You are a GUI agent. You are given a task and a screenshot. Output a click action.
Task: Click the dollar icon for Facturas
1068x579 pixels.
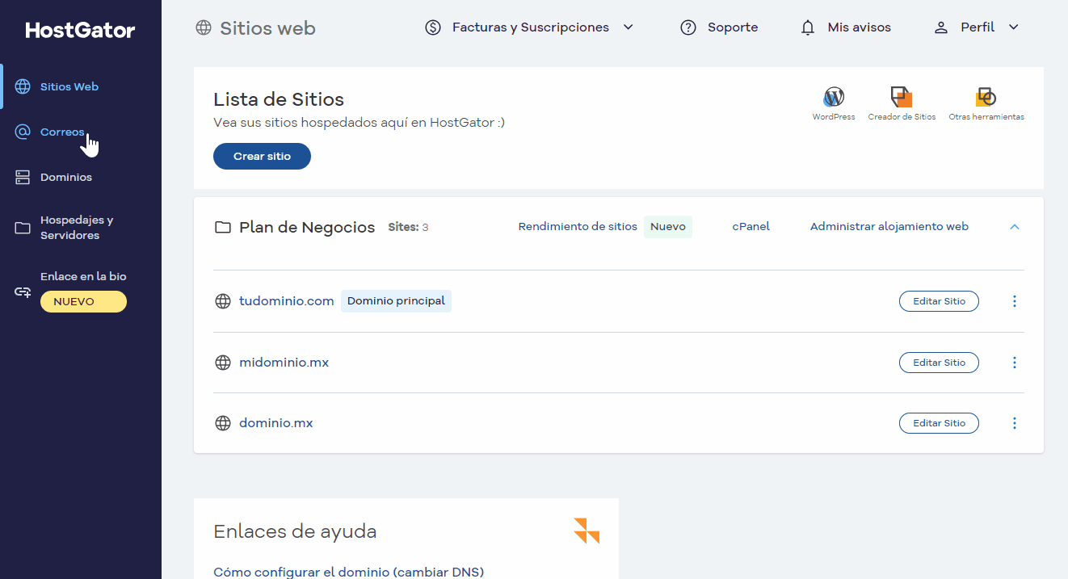pos(433,27)
